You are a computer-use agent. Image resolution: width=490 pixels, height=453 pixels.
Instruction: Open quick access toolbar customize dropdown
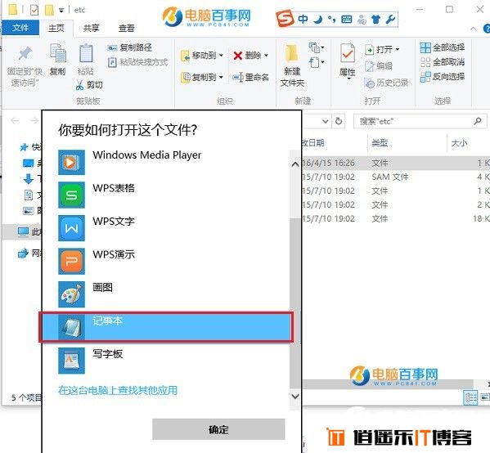61,11
